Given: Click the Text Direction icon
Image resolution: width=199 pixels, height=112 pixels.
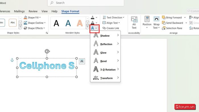Looking at the screenshot, I should (104, 17).
